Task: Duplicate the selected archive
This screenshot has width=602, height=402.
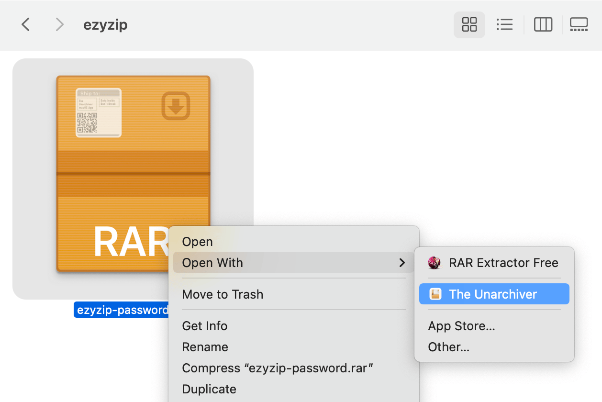Action: coord(209,389)
